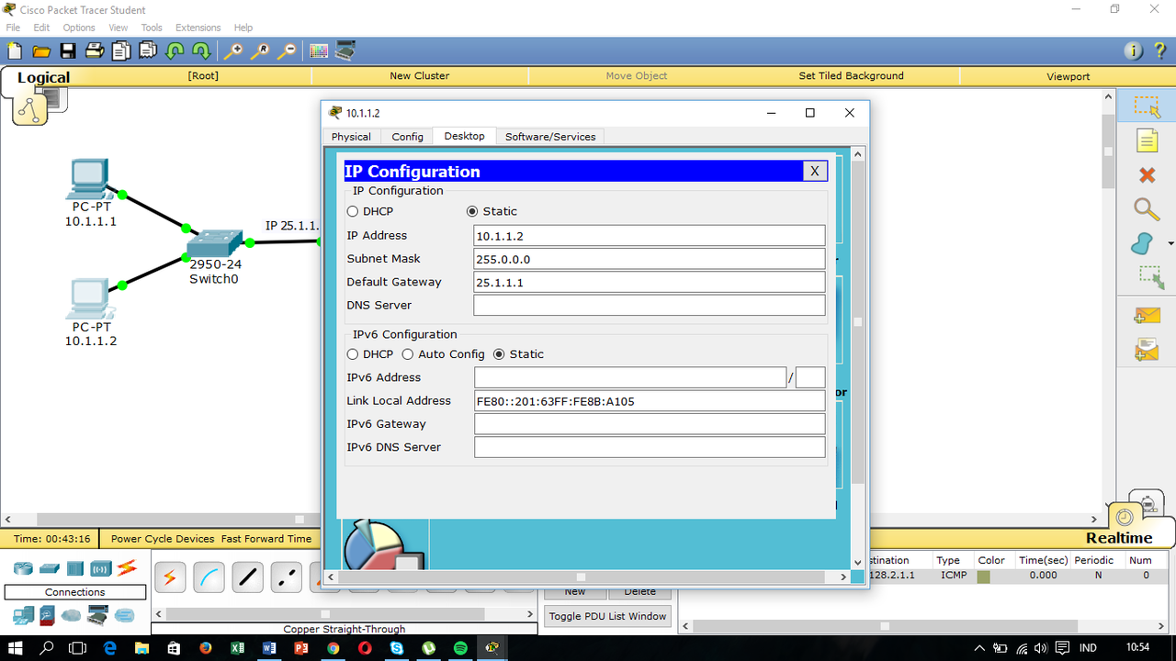Screen dimensions: 1176x661
Task: Choose the Place Note tool
Action: coord(1147,140)
